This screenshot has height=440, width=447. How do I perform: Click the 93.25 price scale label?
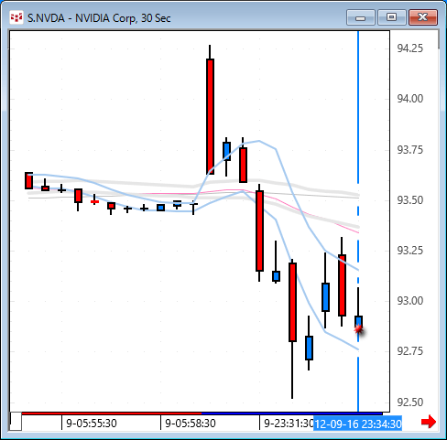(410, 251)
